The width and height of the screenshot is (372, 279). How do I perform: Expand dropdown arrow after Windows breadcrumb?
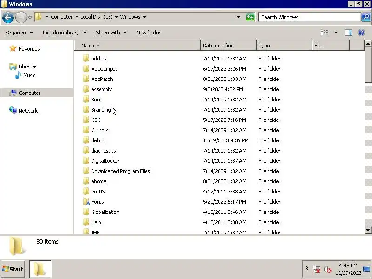(x=144, y=17)
